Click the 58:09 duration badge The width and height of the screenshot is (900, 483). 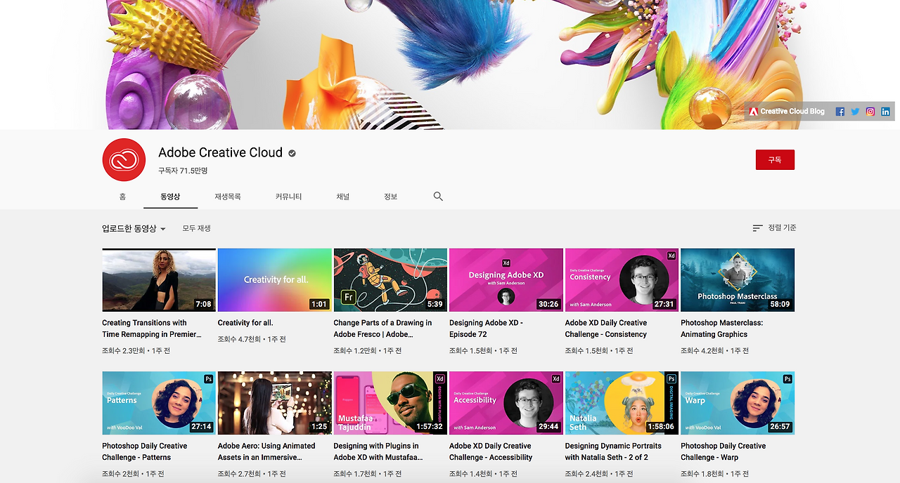pos(779,305)
